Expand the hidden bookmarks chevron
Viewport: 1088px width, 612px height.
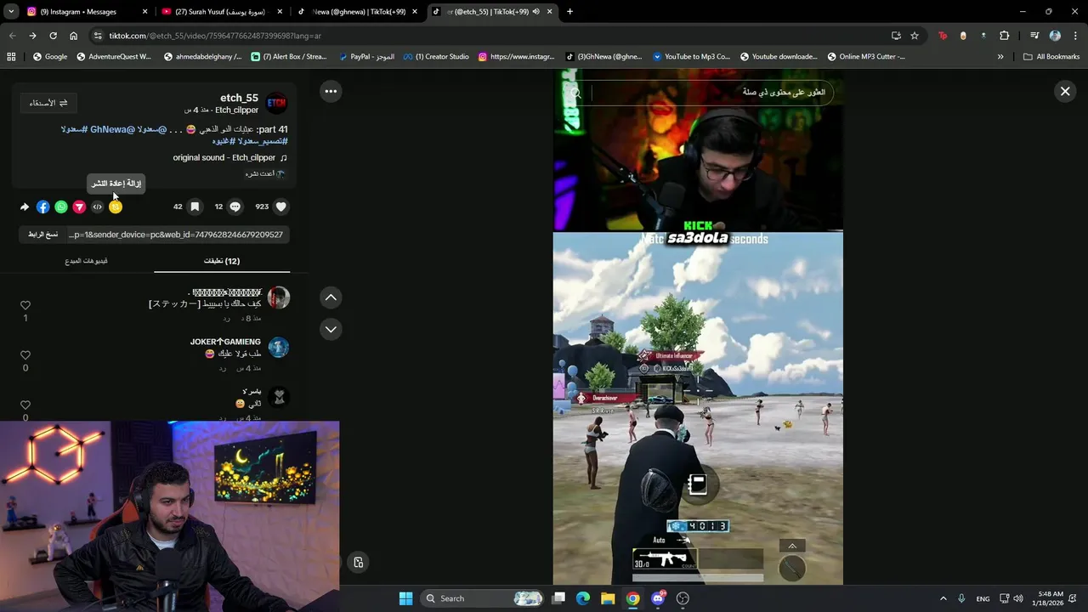click(x=1000, y=56)
